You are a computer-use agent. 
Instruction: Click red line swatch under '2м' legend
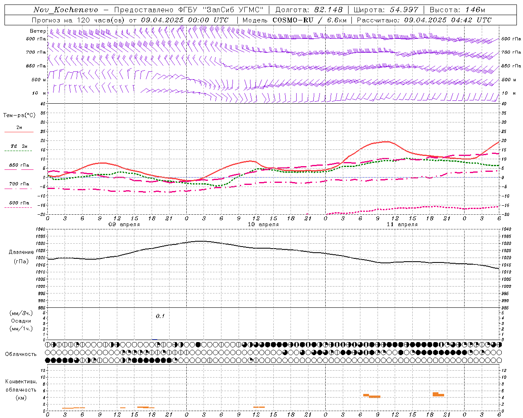coord(19,132)
